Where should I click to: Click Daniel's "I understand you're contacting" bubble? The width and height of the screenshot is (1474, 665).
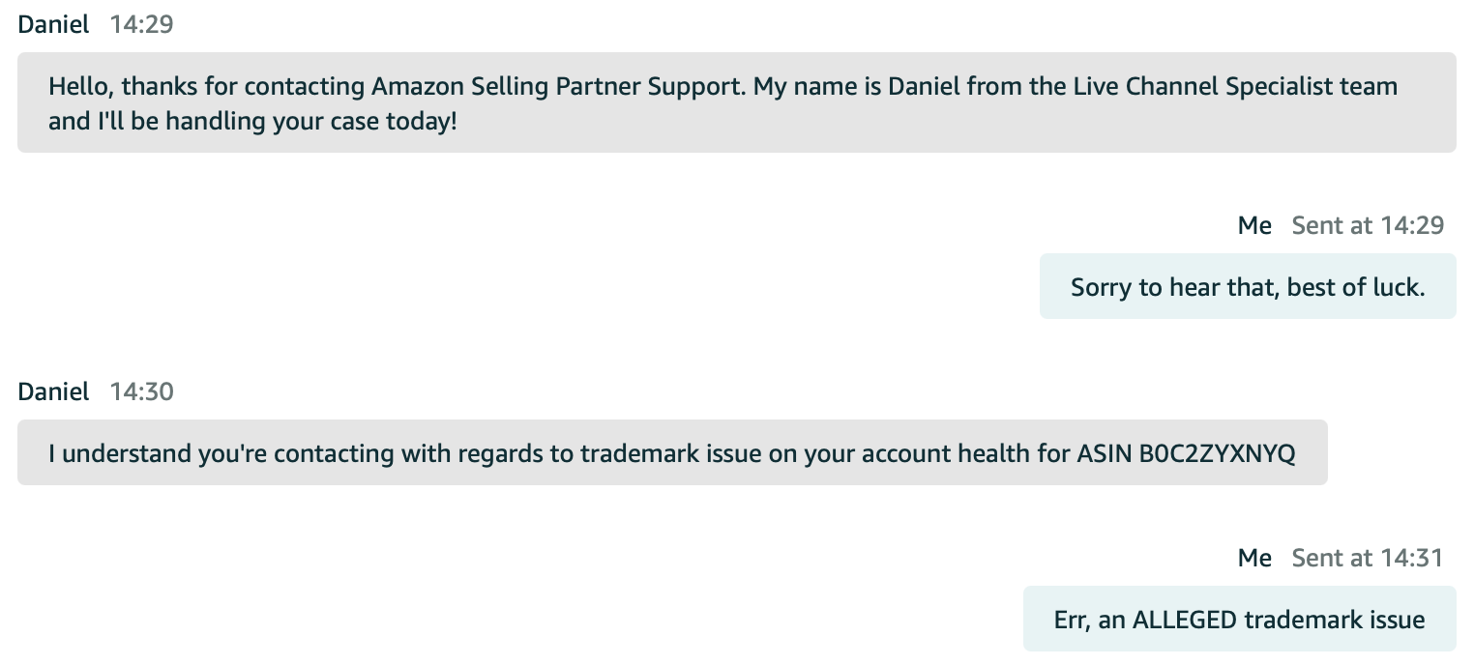671,452
